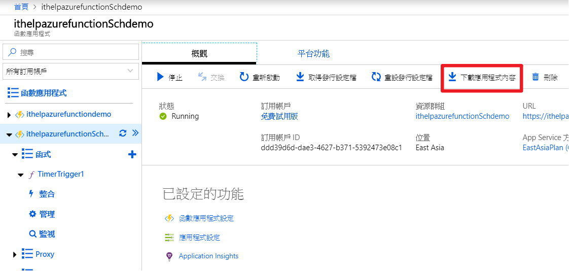
Task: Select the 函式 tree item
Action: coord(43,155)
